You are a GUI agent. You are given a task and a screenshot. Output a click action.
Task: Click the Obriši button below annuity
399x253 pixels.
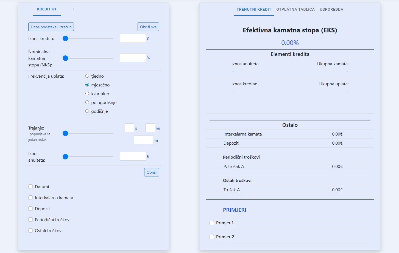pyautogui.click(x=151, y=172)
